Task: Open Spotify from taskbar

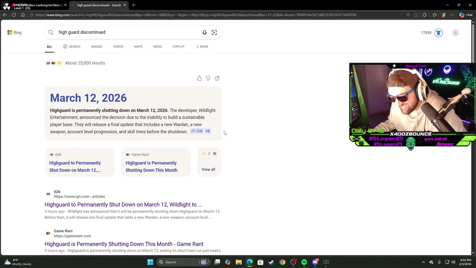Action: pos(304,262)
